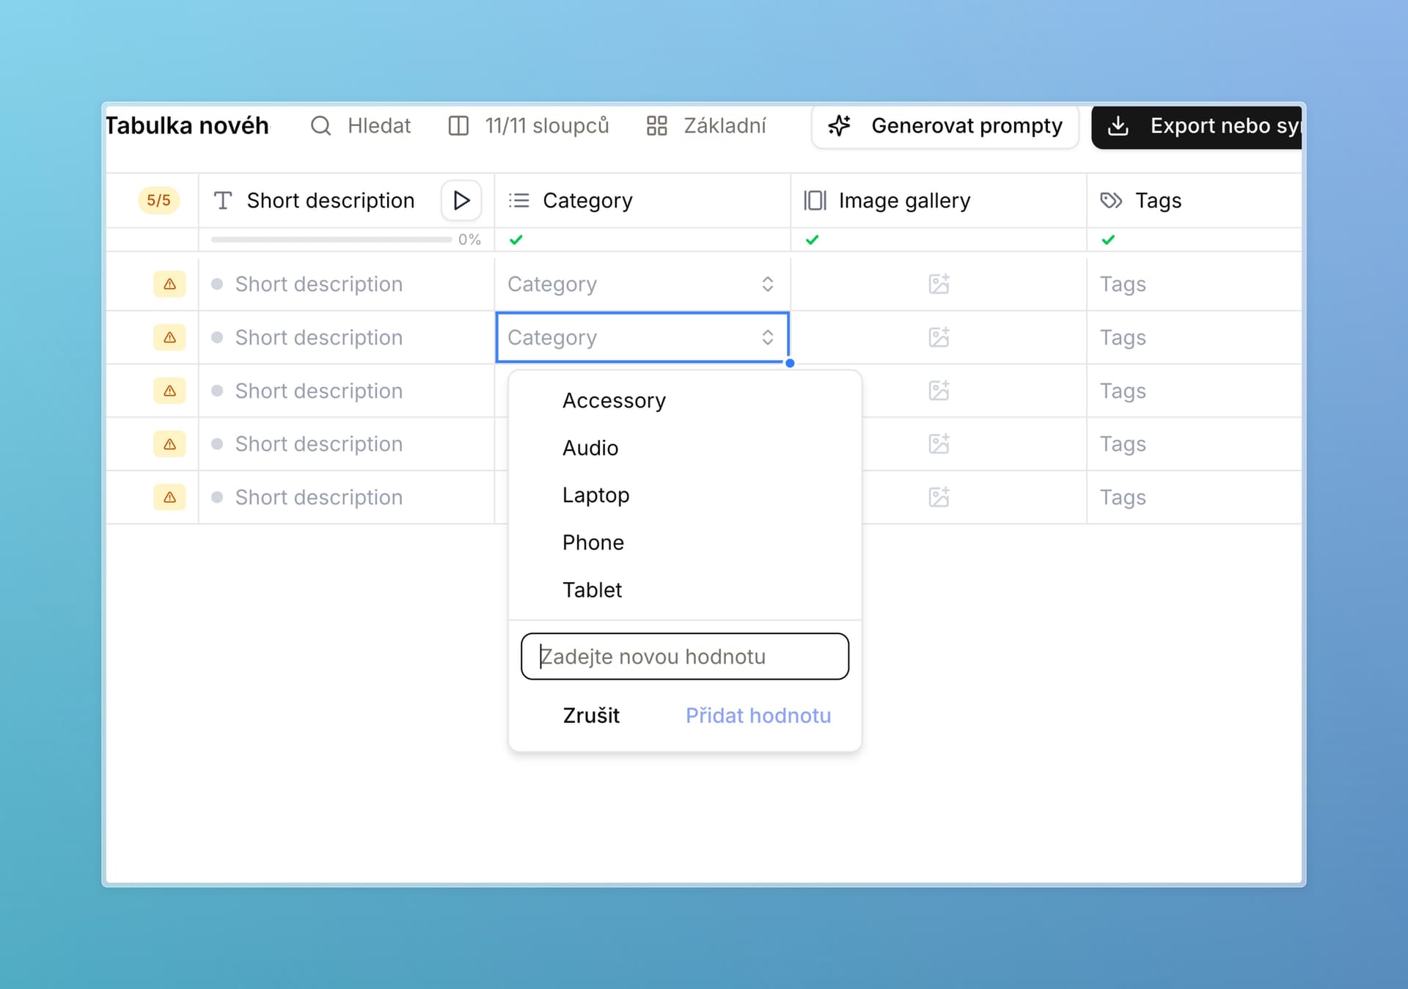Click the fourth row warning icon

(x=169, y=444)
